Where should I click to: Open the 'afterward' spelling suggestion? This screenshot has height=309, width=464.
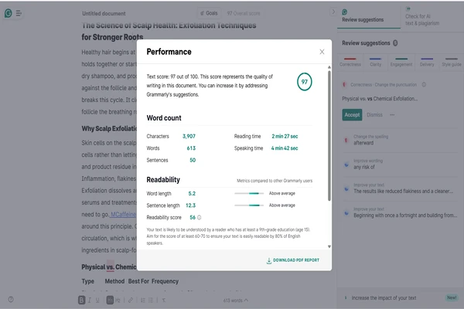tap(400, 140)
